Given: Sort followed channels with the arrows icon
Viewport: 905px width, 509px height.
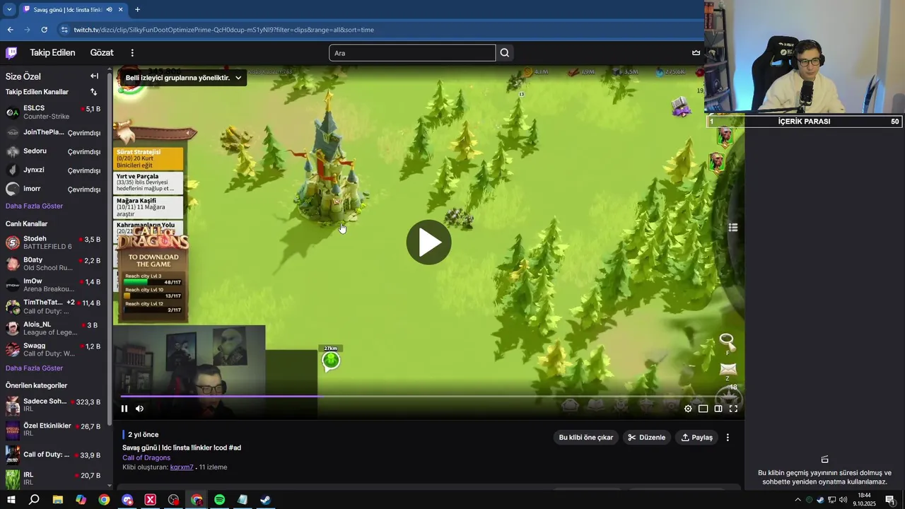Looking at the screenshot, I should point(93,92).
